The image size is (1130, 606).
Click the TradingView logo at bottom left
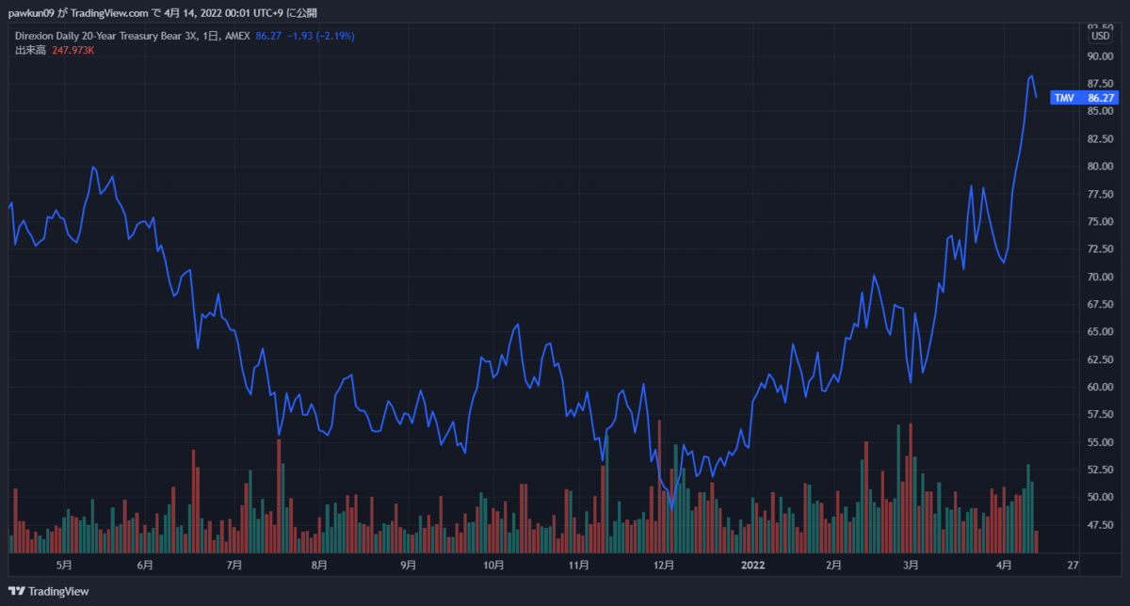tap(49, 591)
